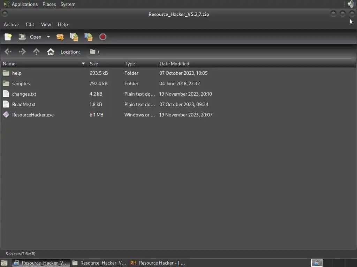Go forward with the right arrow icon
Image resolution: width=357 pixels, height=267 pixels.
pyautogui.click(x=22, y=52)
